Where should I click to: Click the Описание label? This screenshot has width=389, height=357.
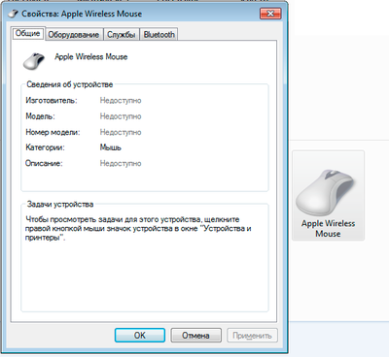click(x=44, y=163)
